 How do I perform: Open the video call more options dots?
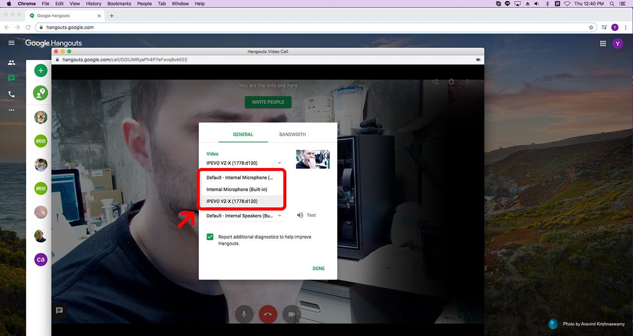point(467,82)
